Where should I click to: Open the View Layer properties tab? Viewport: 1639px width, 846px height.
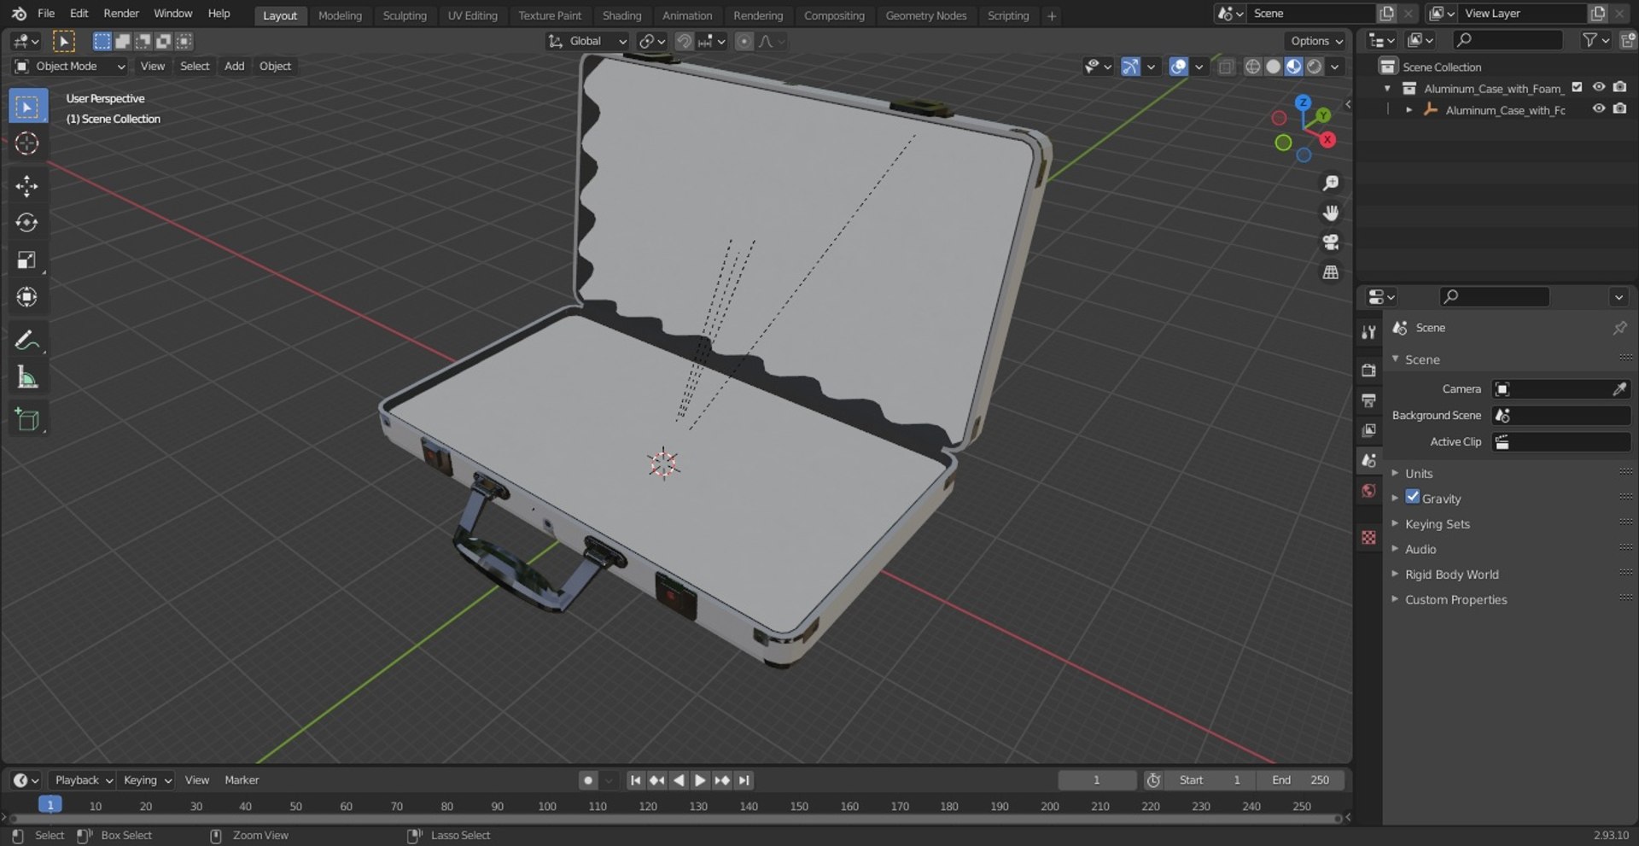tap(1369, 430)
